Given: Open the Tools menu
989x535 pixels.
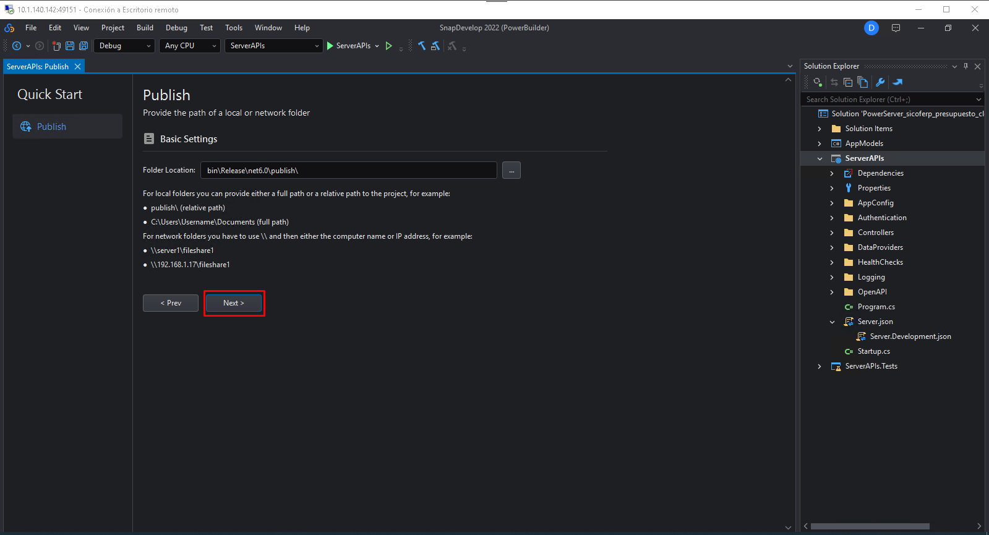Looking at the screenshot, I should 233,28.
